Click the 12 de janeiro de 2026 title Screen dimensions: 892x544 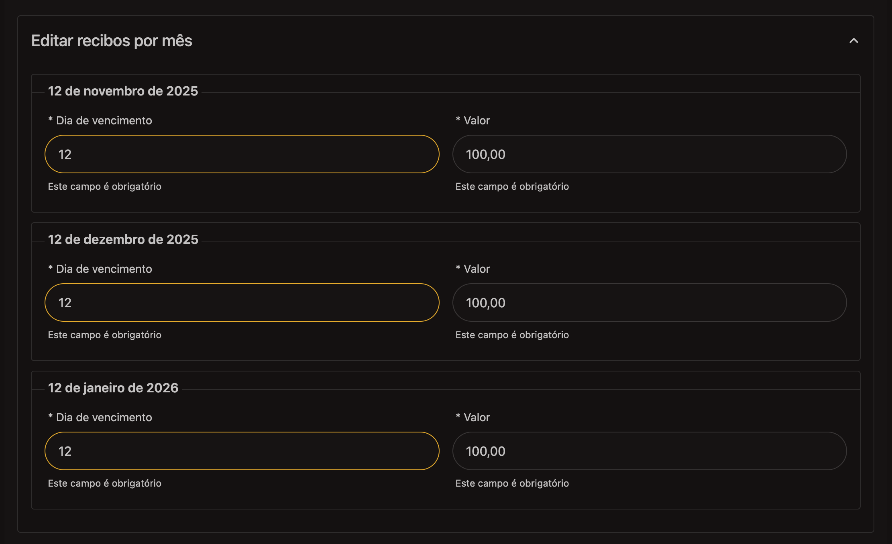tap(113, 388)
